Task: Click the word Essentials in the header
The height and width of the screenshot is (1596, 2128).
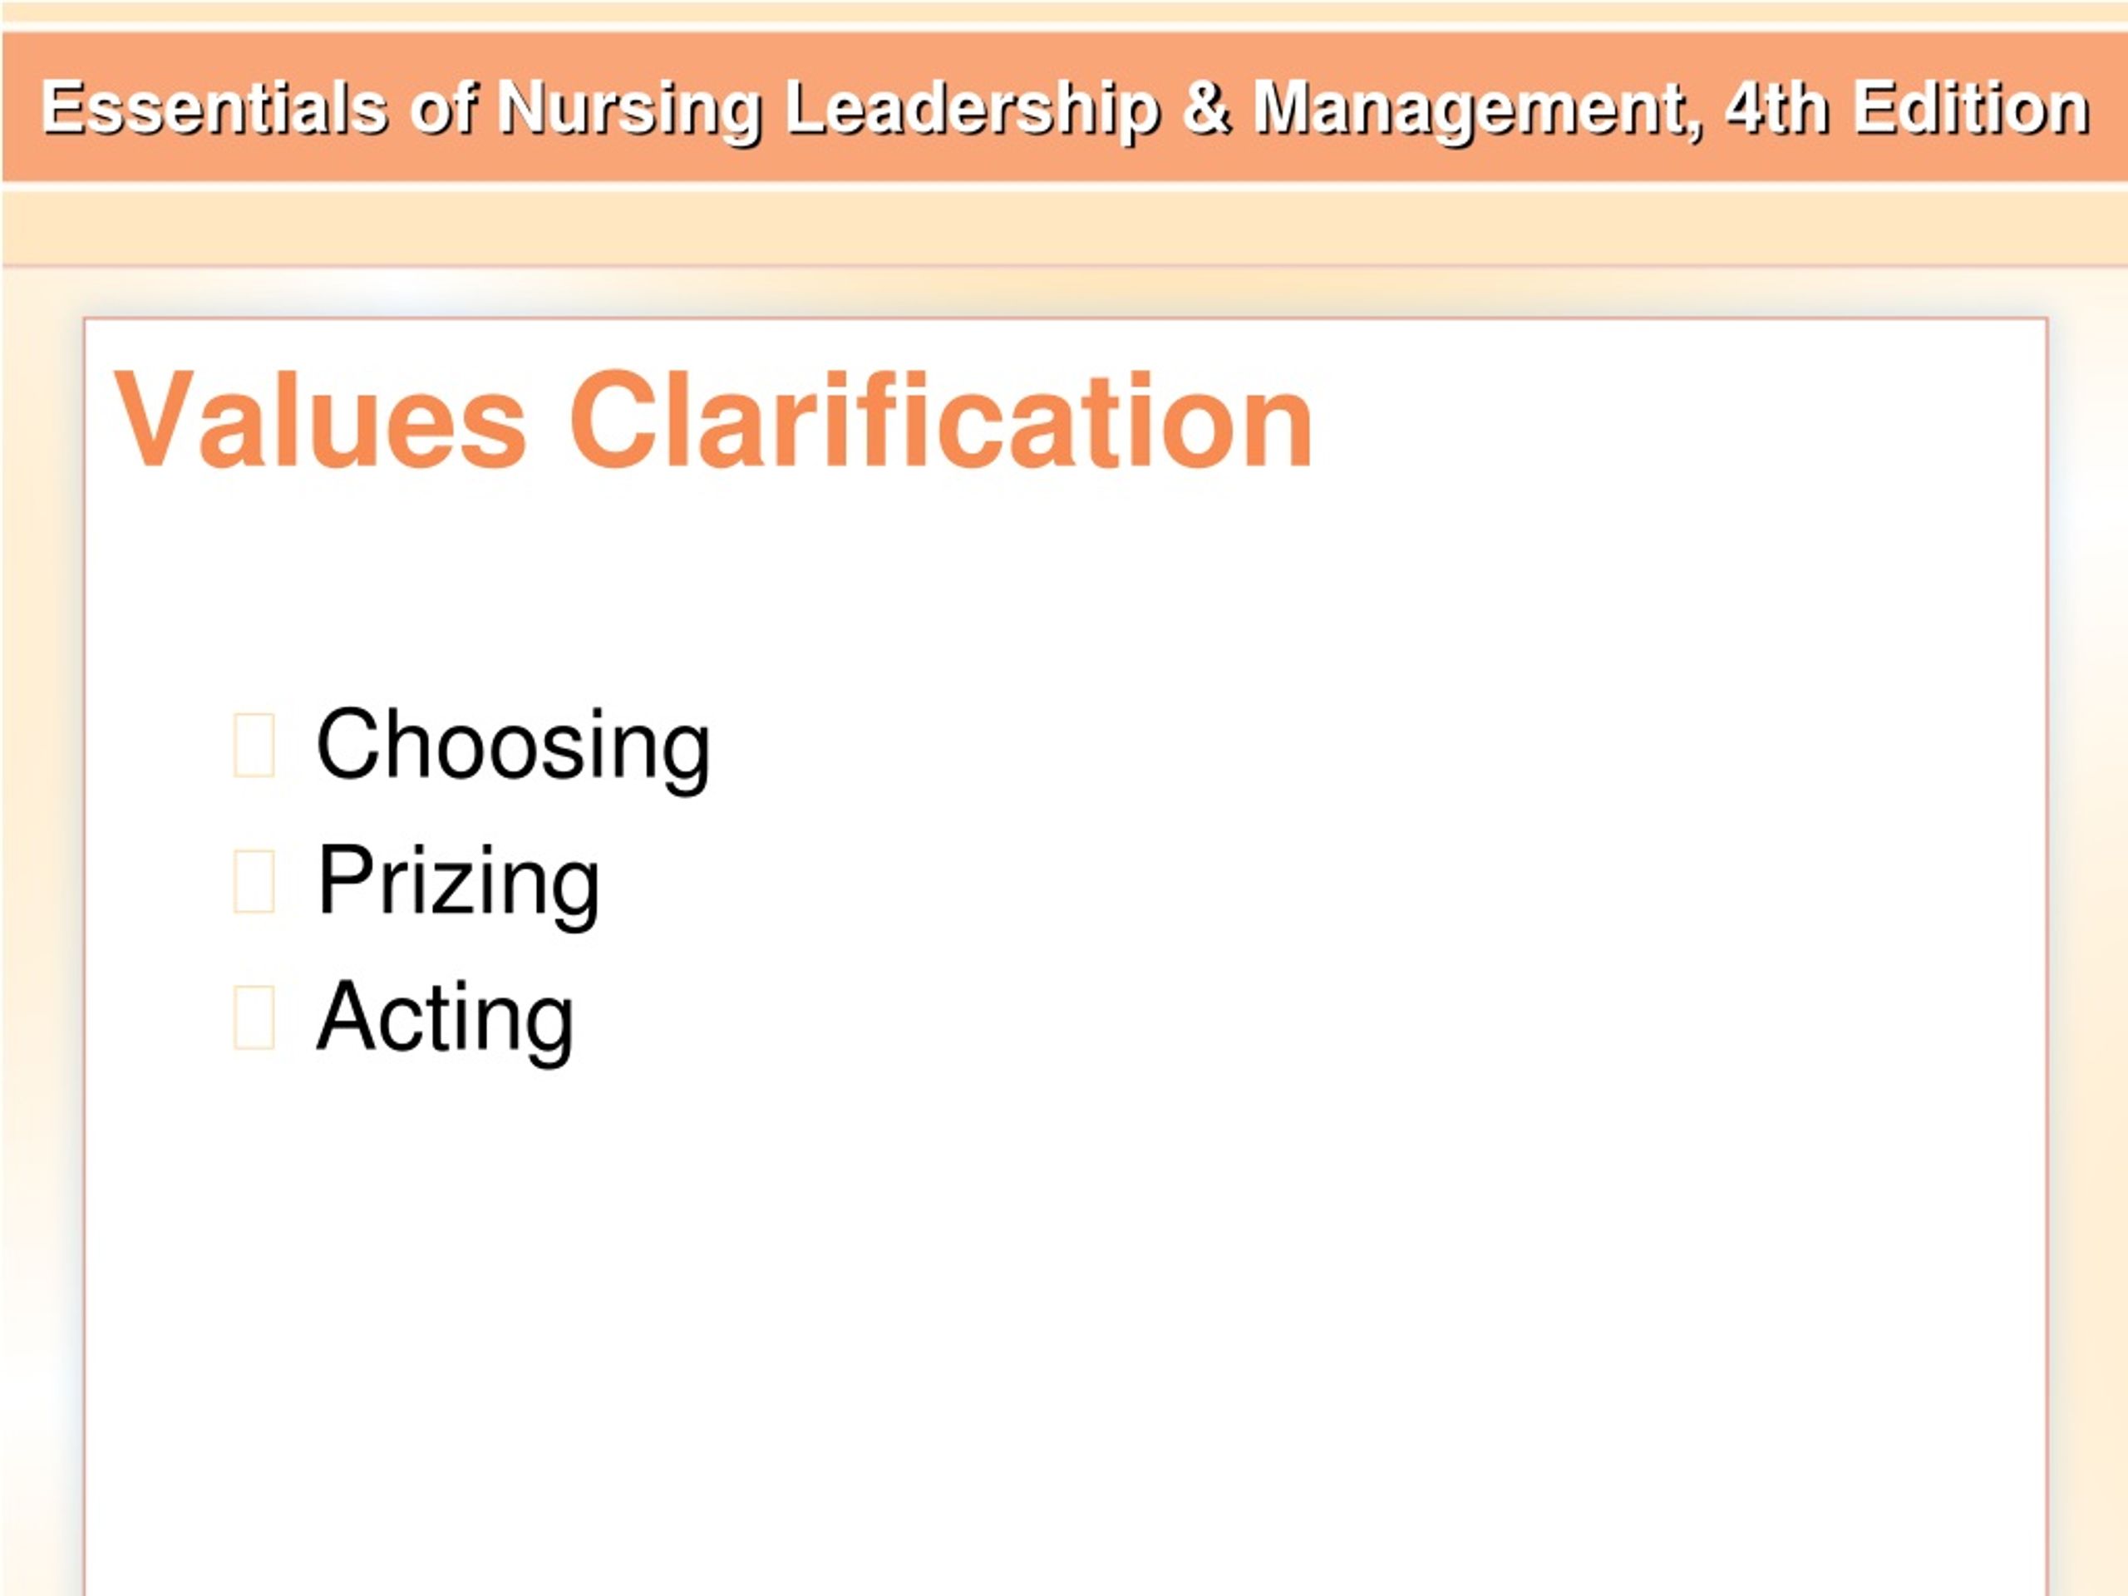Action: [214, 108]
